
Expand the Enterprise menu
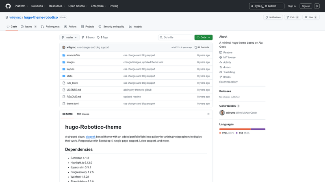point(98,6)
